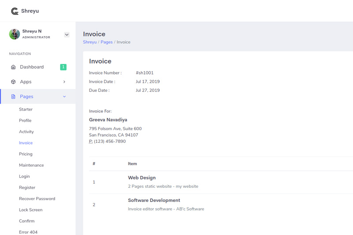Go to the Profile page
The height and width of the screenshot is (235, 353).
[25, 120]
